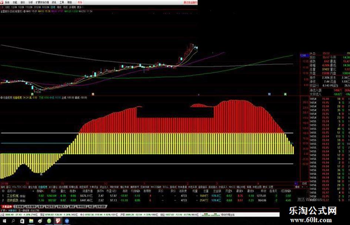The width and height of the screenshot is (350, 225).
Task: Select the 周线 weekly period
Action: click(59, 7)
